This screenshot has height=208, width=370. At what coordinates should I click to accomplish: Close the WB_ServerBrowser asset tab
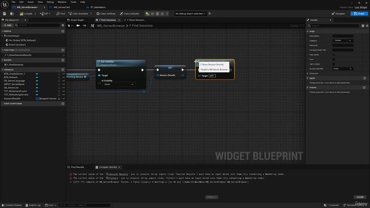click(45, 8)
